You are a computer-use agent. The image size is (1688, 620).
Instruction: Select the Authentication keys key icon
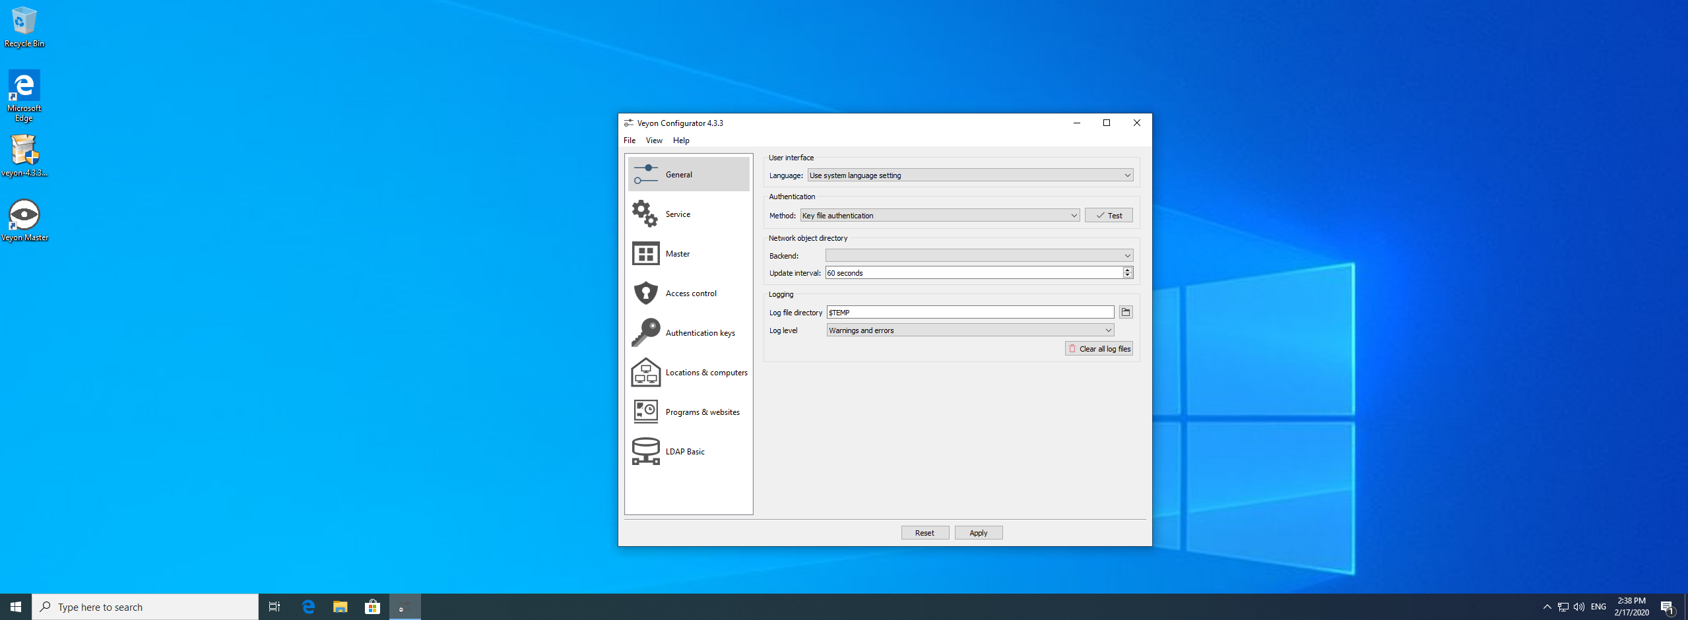coord(645,332)
